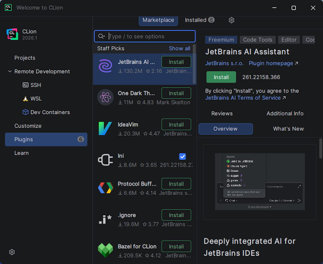Click the IdeaVim 4.47 rating
This screenshot has width=323, height=264.
[152, 134]
